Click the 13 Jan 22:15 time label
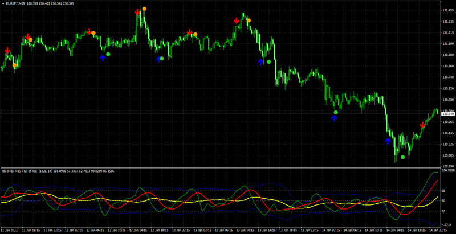This screenshot has height=234, width=456. 311,229
